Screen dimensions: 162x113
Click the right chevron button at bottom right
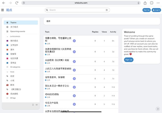tap(158, 109)
